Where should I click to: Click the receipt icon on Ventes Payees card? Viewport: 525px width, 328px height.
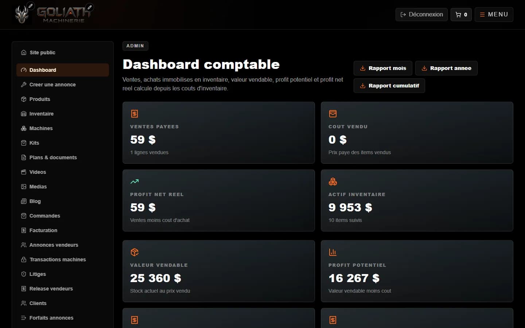(135, 114)
